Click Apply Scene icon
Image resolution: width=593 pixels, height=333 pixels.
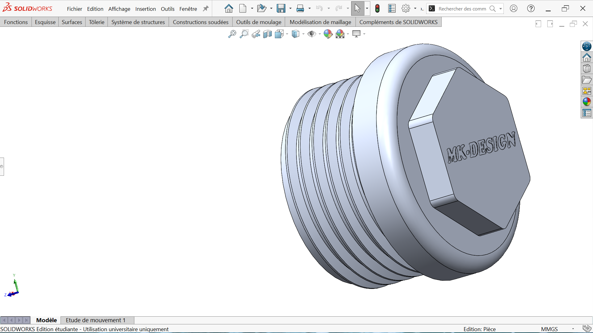coord(340,34)
